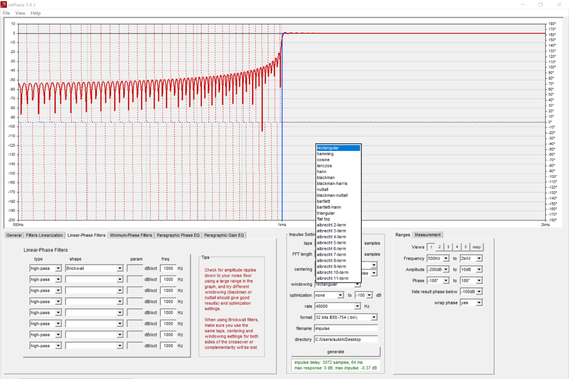This screenshot has height=379, width=569.
Task: Switch to Minimum-Phase Filters tab
Action: point(131,235)
